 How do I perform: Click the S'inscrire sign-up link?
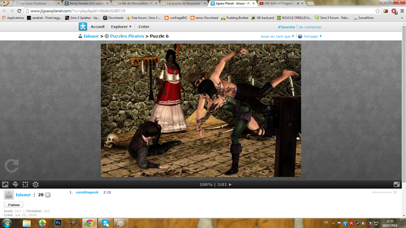coord(286,27)
